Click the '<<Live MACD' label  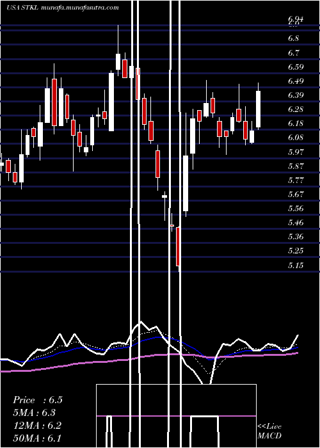pos(269,431)
